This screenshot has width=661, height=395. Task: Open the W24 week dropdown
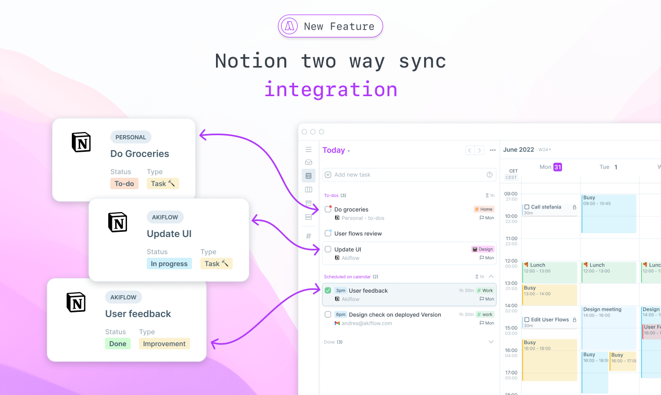click(x=544, y=150)
